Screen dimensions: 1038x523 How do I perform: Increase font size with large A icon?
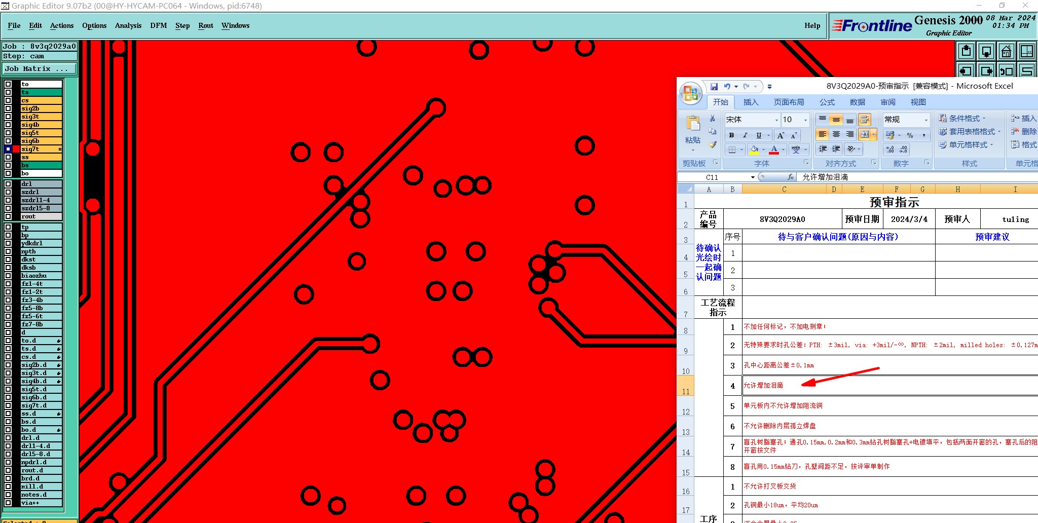[x=781, y=135]
